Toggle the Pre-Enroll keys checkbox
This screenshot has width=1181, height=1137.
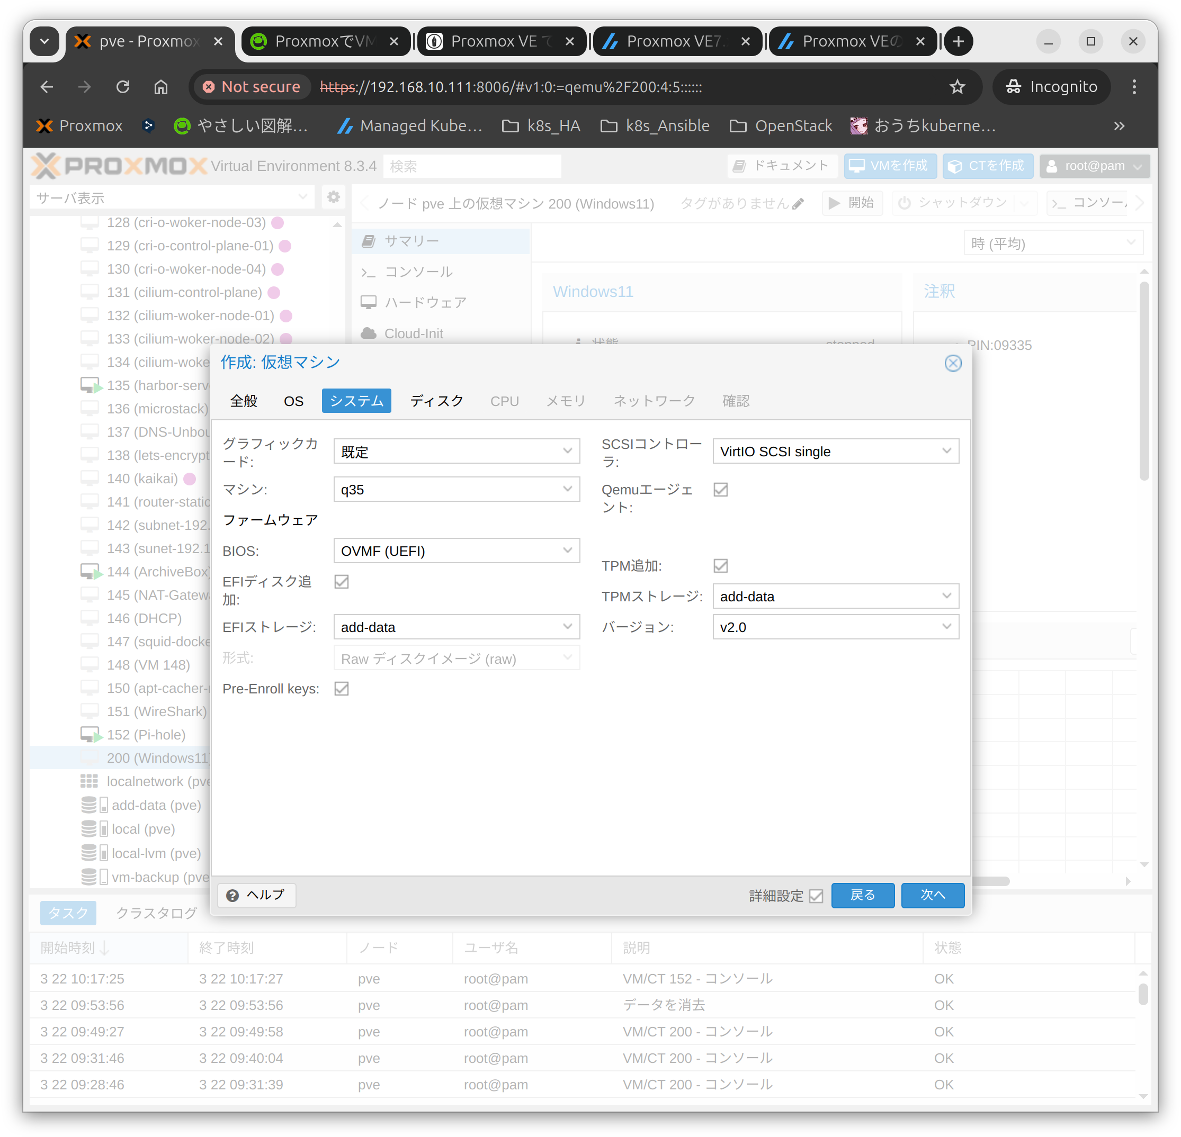coord(342,688)
